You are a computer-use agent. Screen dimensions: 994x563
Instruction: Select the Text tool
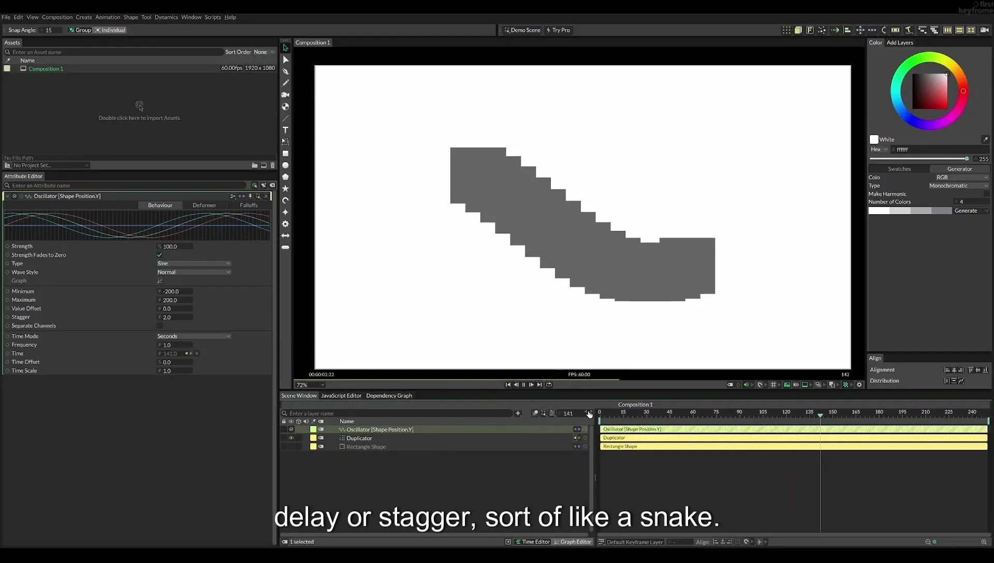[x=285, y=130]
